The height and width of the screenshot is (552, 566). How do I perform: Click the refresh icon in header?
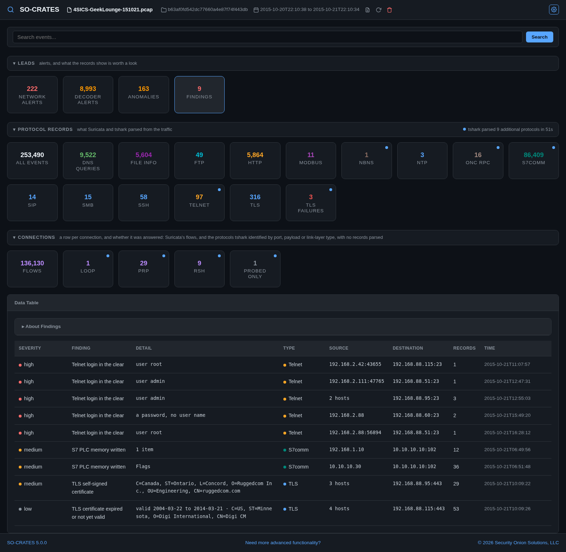point(379,10)
